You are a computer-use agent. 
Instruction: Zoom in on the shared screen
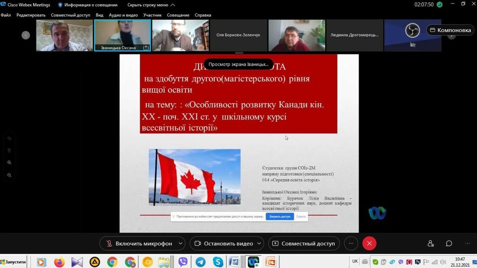[9, 163]
